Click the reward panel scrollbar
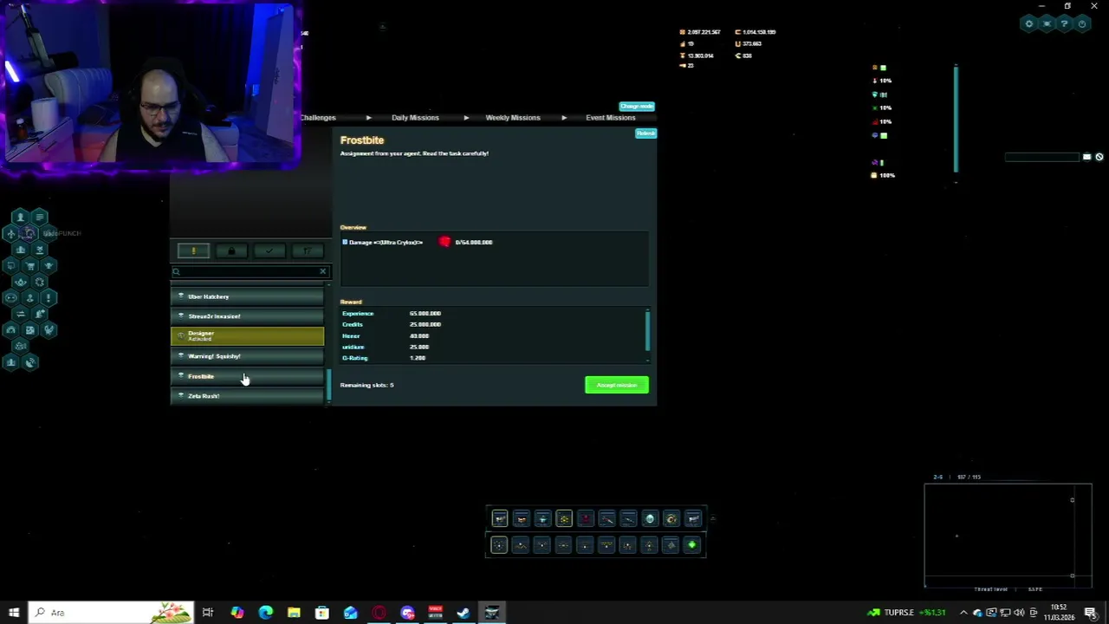The height and width of the screenshot is (624, 1109). tap(647, 329)
